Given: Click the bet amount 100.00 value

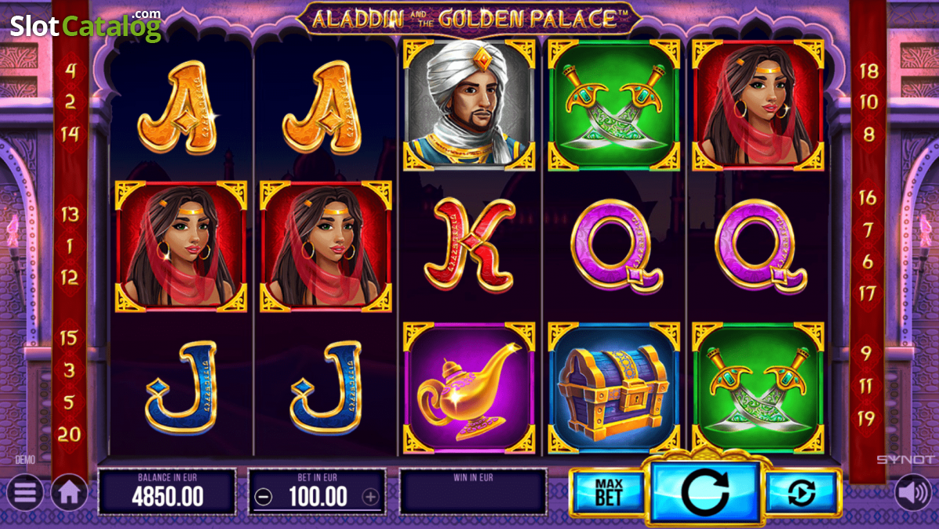Looking at the screenshot, I should 318,496.
